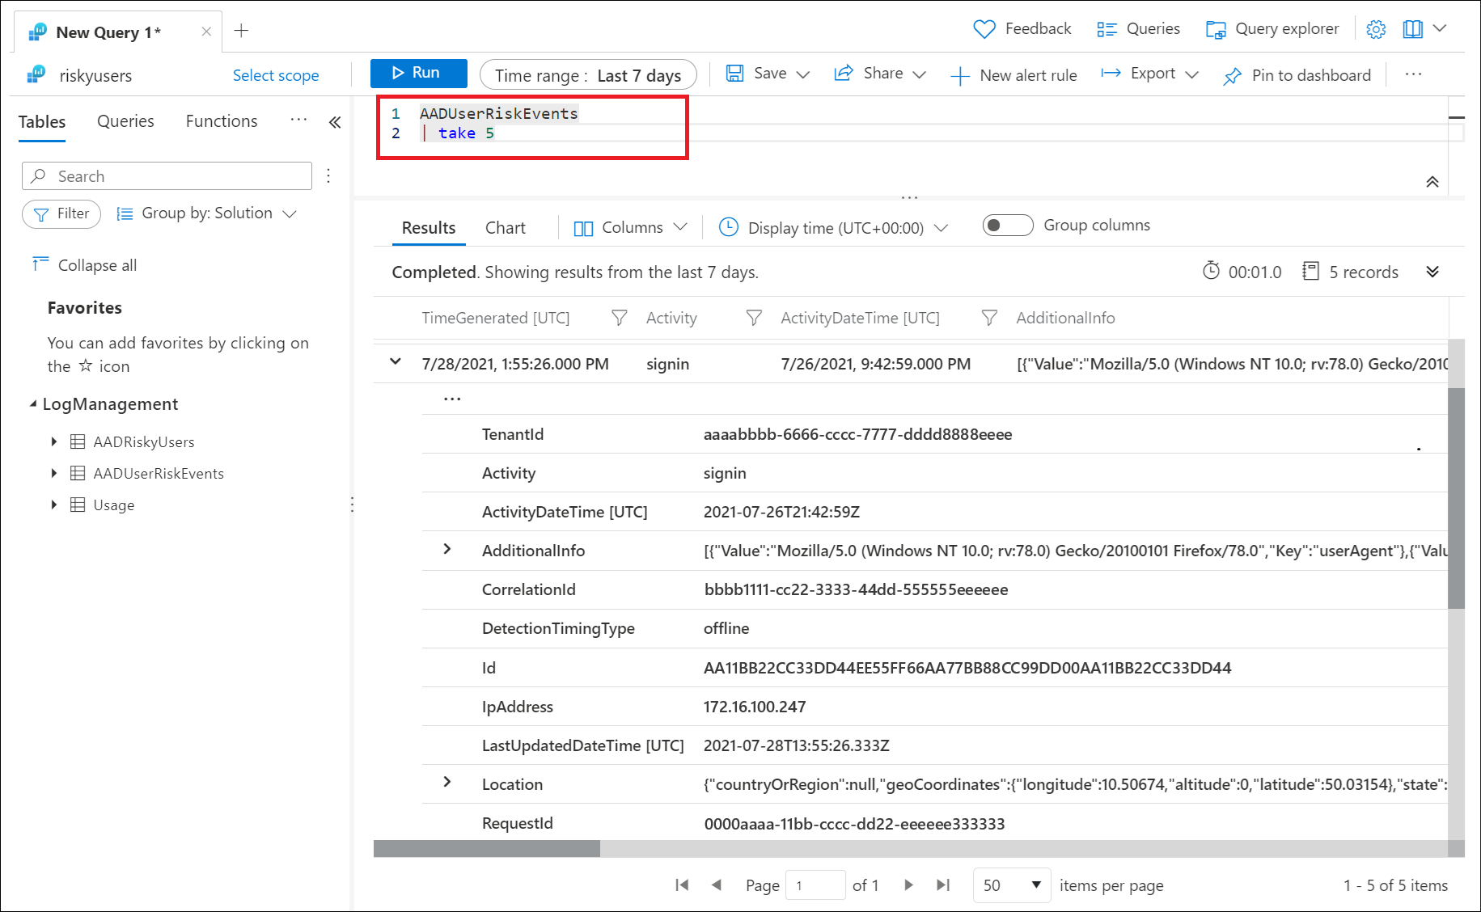Run the query

[418, 73]
